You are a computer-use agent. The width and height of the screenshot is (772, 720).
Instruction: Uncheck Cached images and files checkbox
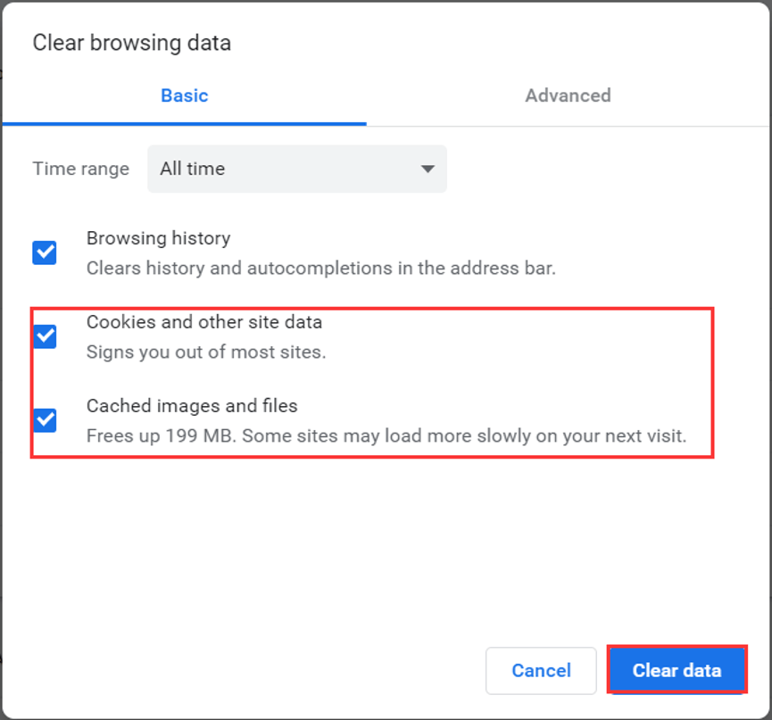(45, 420)
